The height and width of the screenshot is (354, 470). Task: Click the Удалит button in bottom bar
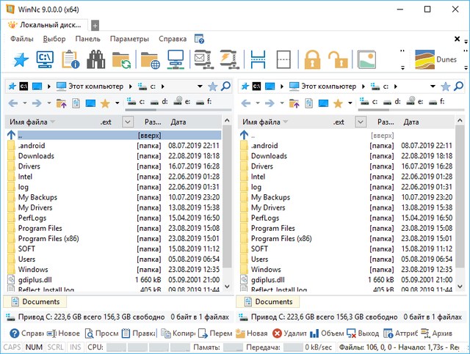[291, 333]
